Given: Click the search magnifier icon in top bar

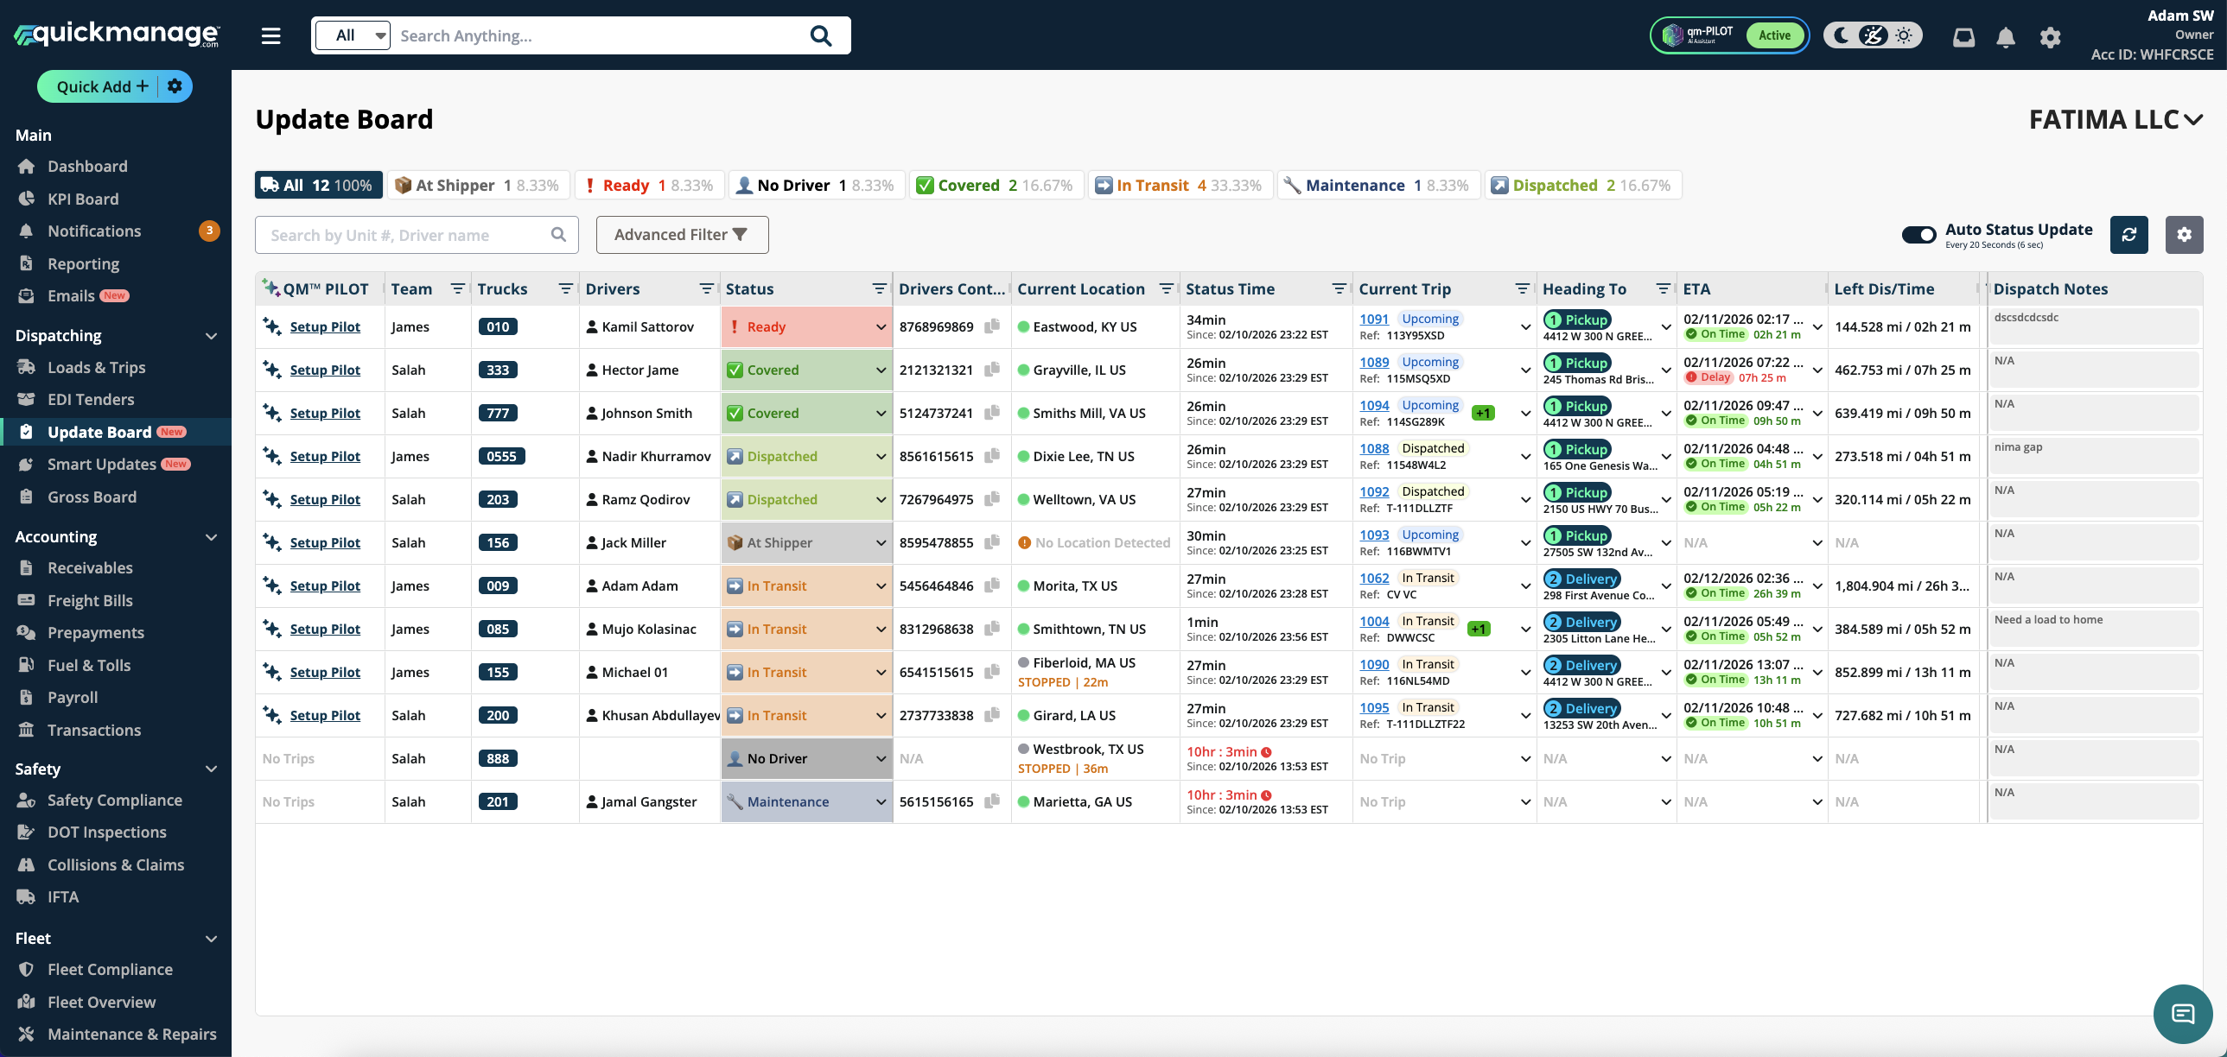Looking at the screenshot, I should 820,36.
